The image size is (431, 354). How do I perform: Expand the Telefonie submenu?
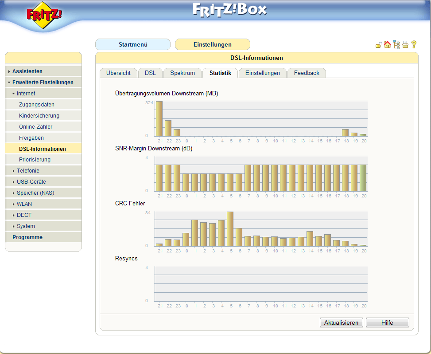[13, 171]
